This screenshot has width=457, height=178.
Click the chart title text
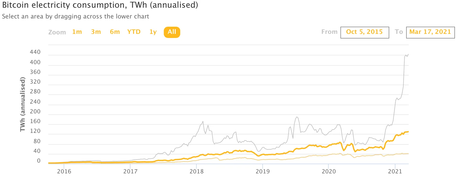click(100, 5)
